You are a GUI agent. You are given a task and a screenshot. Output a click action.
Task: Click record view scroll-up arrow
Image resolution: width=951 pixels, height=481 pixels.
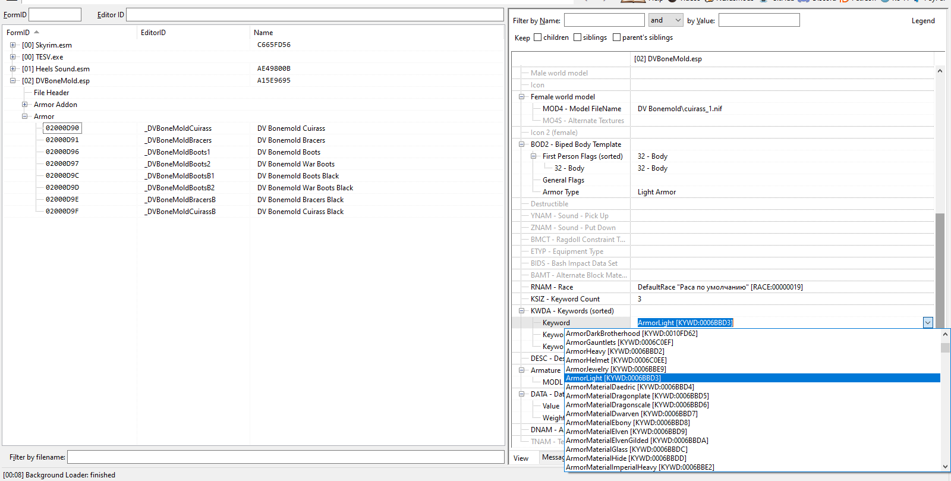(x=940, y=71)
